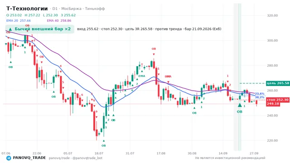Image resolution: width=290 pixels, height=163 pixels.
Task: Click the 'Бычий внешний бар ×2' badge
Action: 40,29
